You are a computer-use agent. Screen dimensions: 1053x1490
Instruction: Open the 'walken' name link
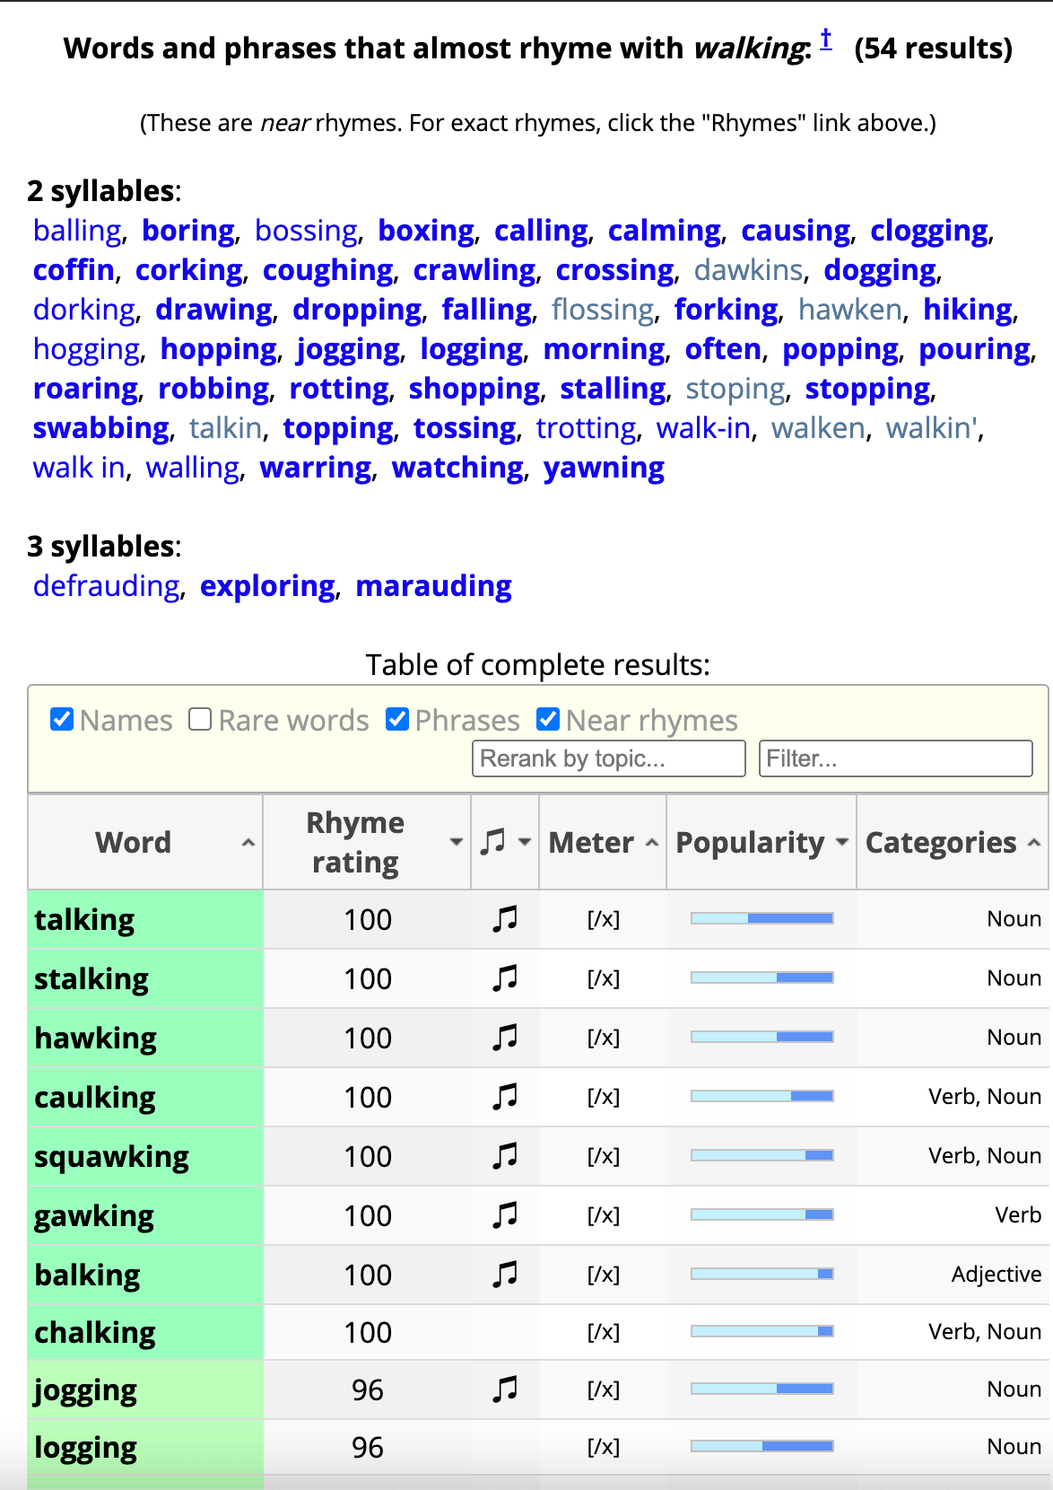[818, 428]
